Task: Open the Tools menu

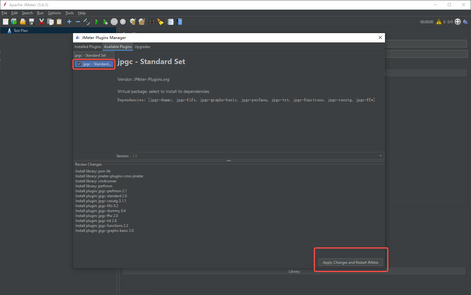Action: (69, 13)
